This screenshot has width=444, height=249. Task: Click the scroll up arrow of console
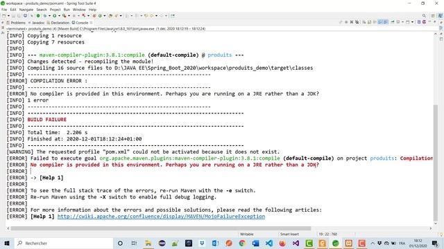(436, 34)
